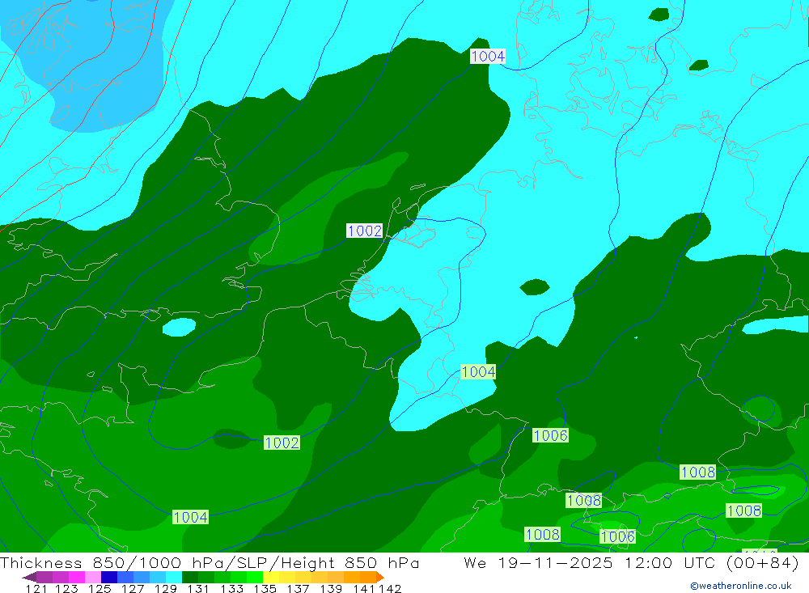
Task: Click the 1002 isobar label on green background
Action: click(x=282, y=443)
